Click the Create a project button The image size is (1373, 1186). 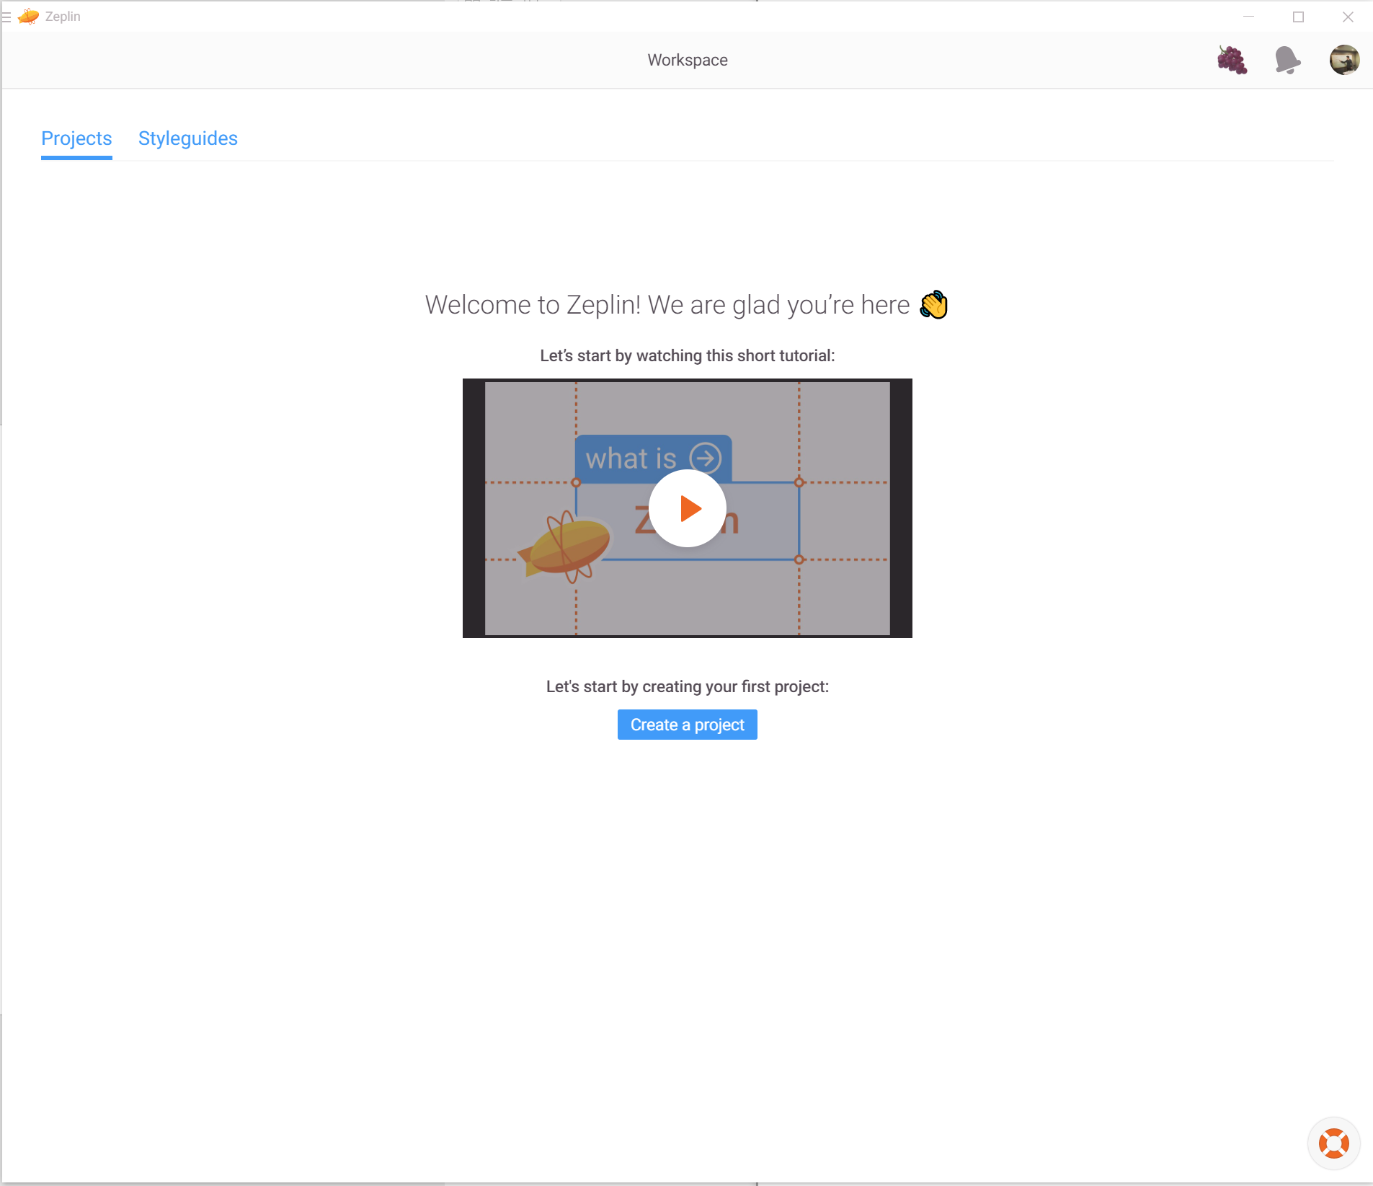(x=688, y=725)
